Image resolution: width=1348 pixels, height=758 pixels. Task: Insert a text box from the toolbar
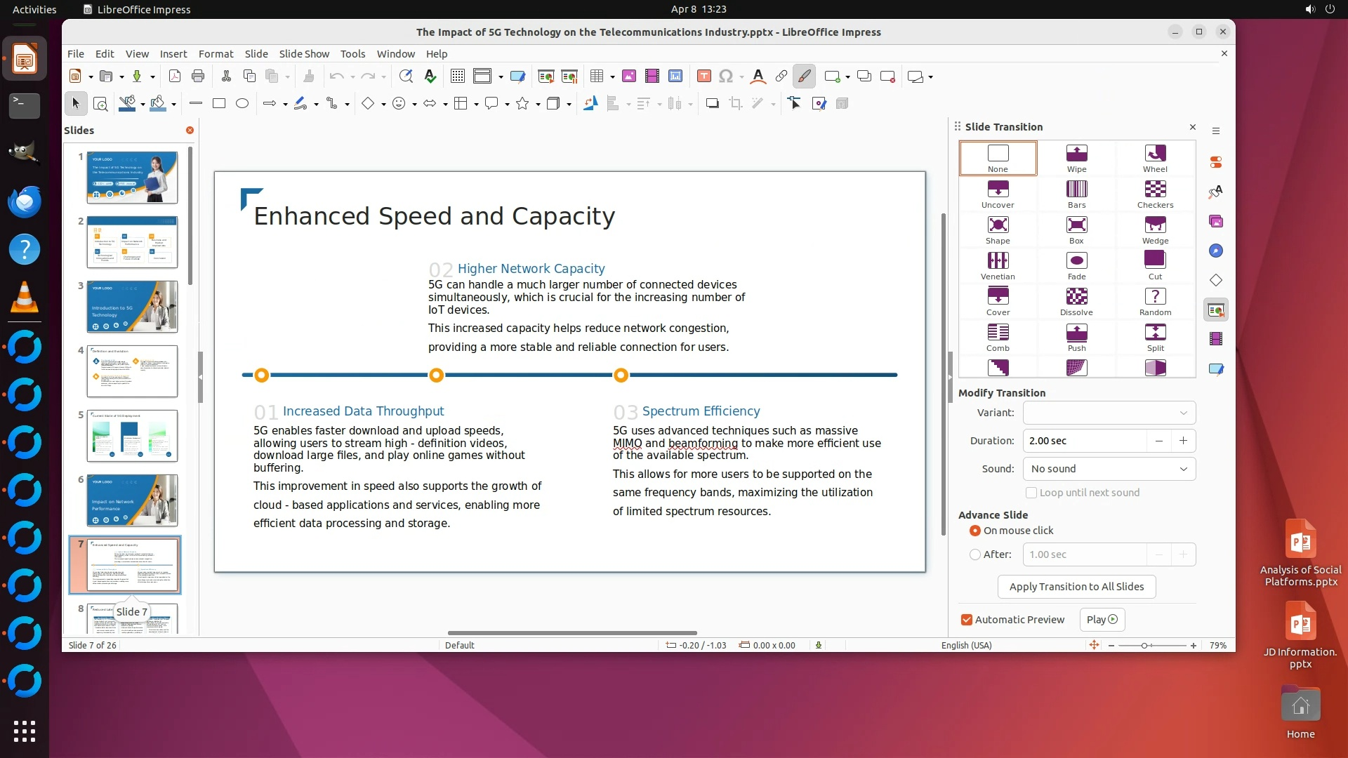click(704, 77)
